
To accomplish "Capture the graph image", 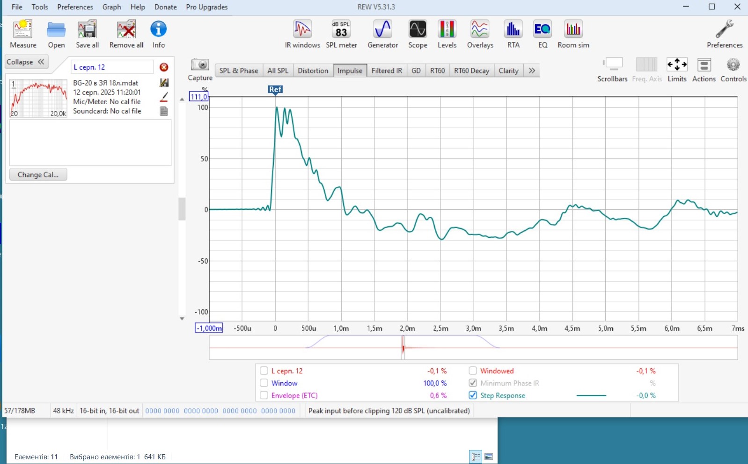I will click(200, 70).
